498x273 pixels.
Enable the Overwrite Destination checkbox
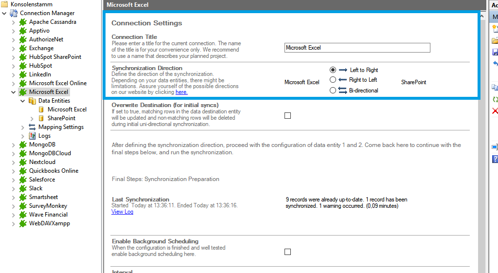(287, 115)
